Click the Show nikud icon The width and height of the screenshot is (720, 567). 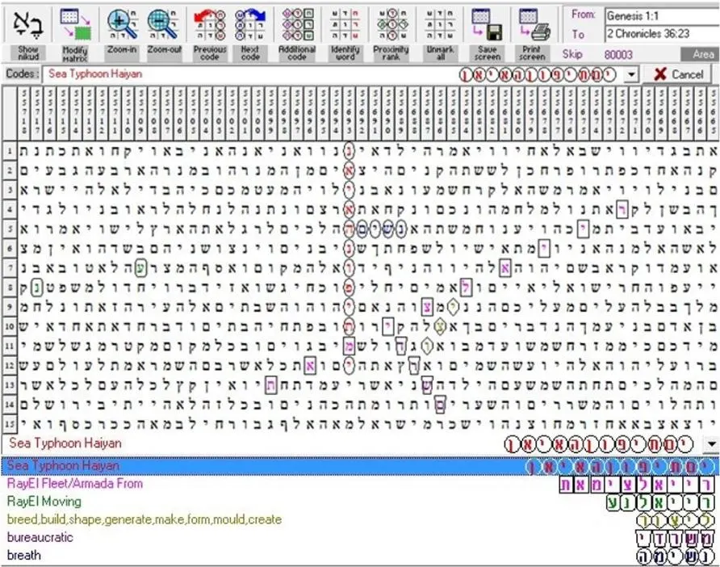coord(28,25)
